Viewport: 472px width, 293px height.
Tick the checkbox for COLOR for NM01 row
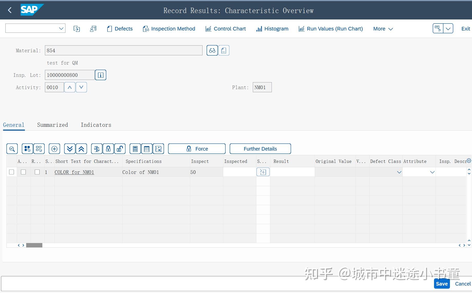pos(11,172)
